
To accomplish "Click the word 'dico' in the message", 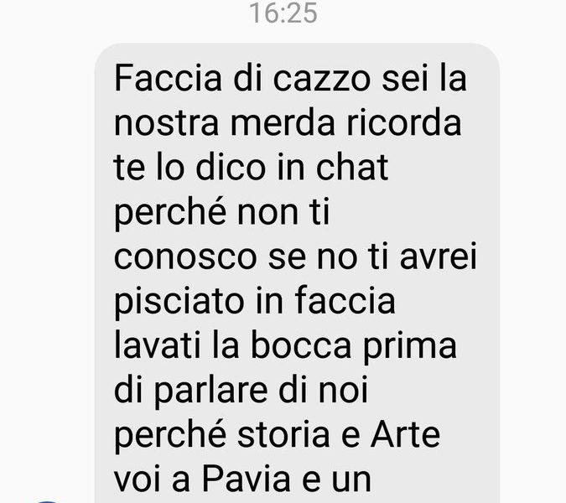I will point(231,167).
